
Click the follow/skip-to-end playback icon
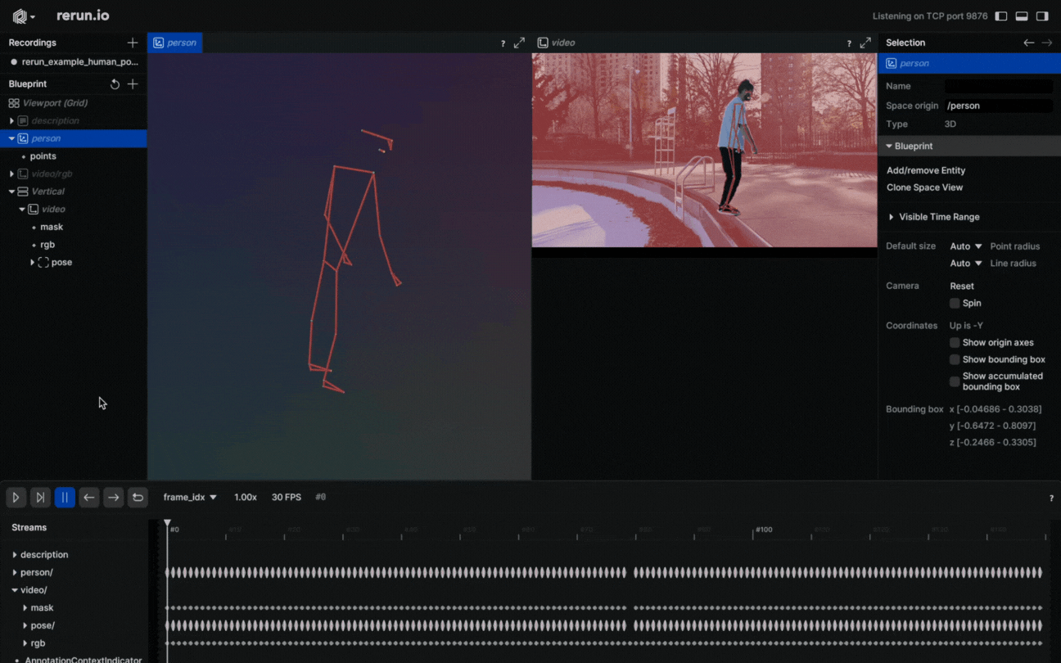(x=40, y=498)
